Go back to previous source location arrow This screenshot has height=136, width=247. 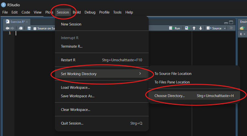click(7, 28)
